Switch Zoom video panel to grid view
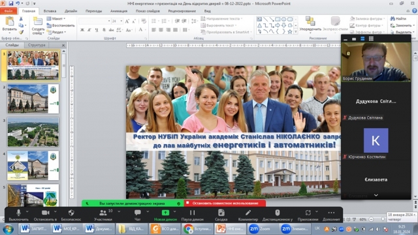The width and height of the screenshot is (418, 235). (x=371, y=39)
